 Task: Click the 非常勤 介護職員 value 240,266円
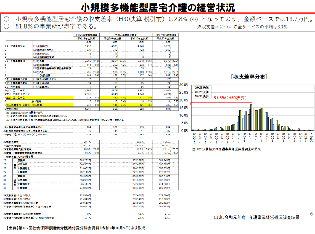click(x=85, y=188)
